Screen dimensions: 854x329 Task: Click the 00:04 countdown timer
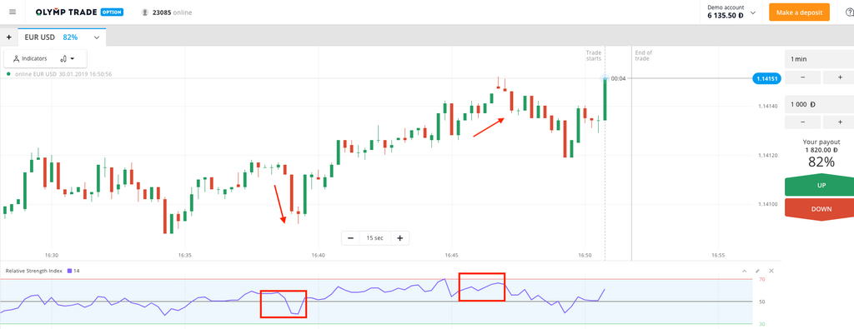618,78
